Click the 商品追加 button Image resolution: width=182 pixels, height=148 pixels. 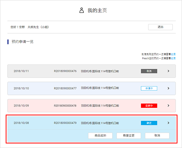100,135
